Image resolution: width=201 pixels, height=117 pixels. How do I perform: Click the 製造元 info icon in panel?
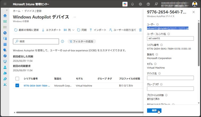[157, 54]
